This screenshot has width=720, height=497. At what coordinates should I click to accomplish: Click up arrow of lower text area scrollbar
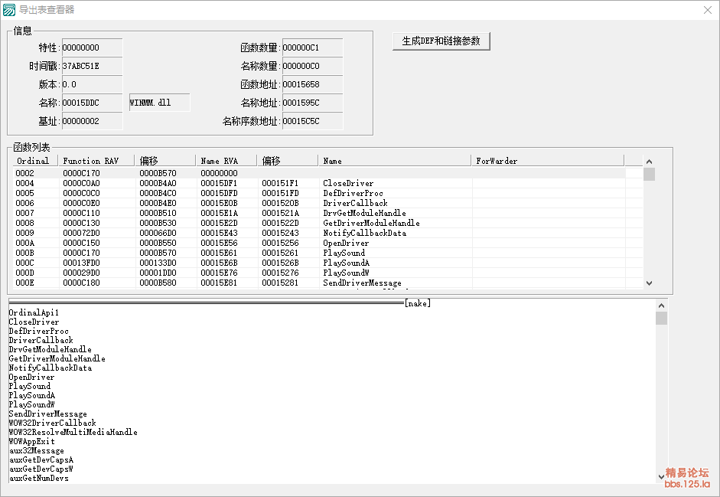[661, 304]
